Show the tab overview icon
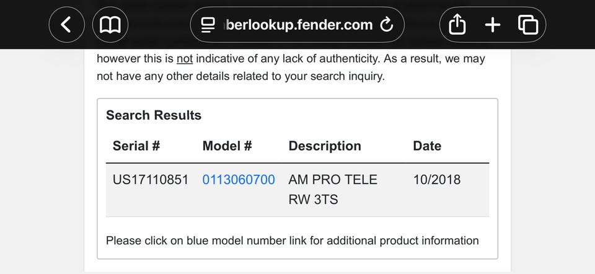Image resolution: width=595 pixels, height=274 pixels. pyautogui.click(x=527, y=25)
